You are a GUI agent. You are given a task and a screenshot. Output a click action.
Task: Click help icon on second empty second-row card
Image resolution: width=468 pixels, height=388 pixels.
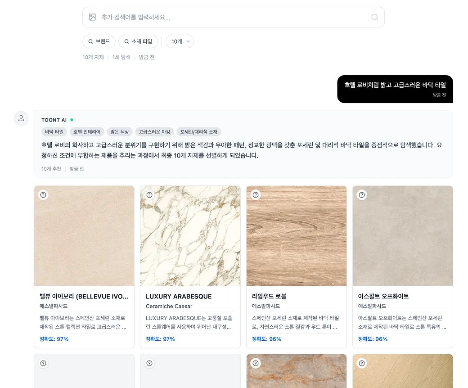149,363
